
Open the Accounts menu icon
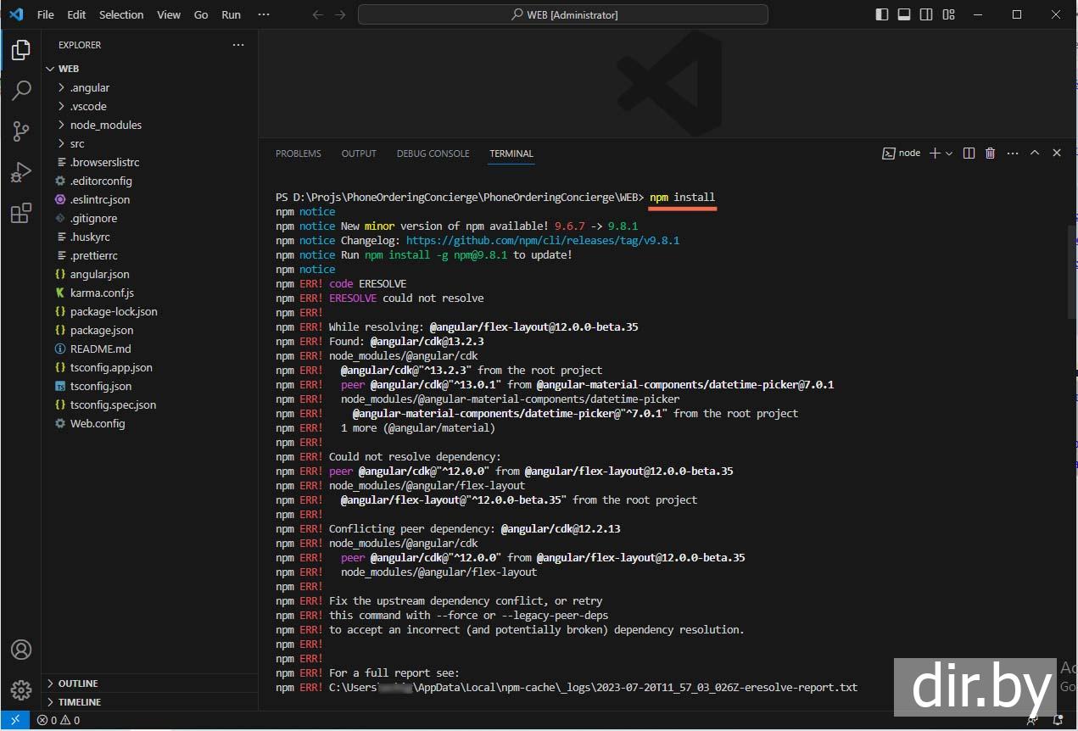(20, 650)
